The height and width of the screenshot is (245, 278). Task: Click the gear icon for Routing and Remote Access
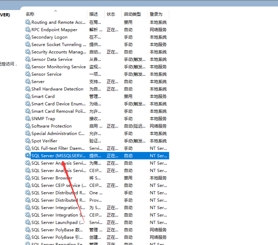click(x=28, y=22)
